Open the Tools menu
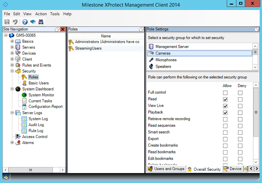This screenshot has width=262, height=183. (x=55, y=14)
